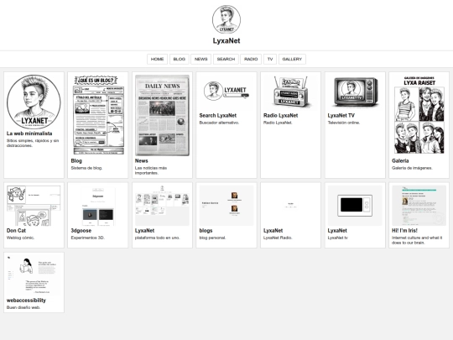
Task: Choose the RADIO menu item
Action: click(251, 59)
